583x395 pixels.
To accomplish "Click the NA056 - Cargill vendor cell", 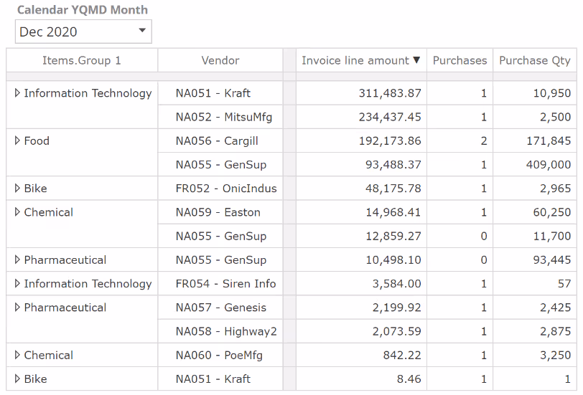I will tap(217, 141).
